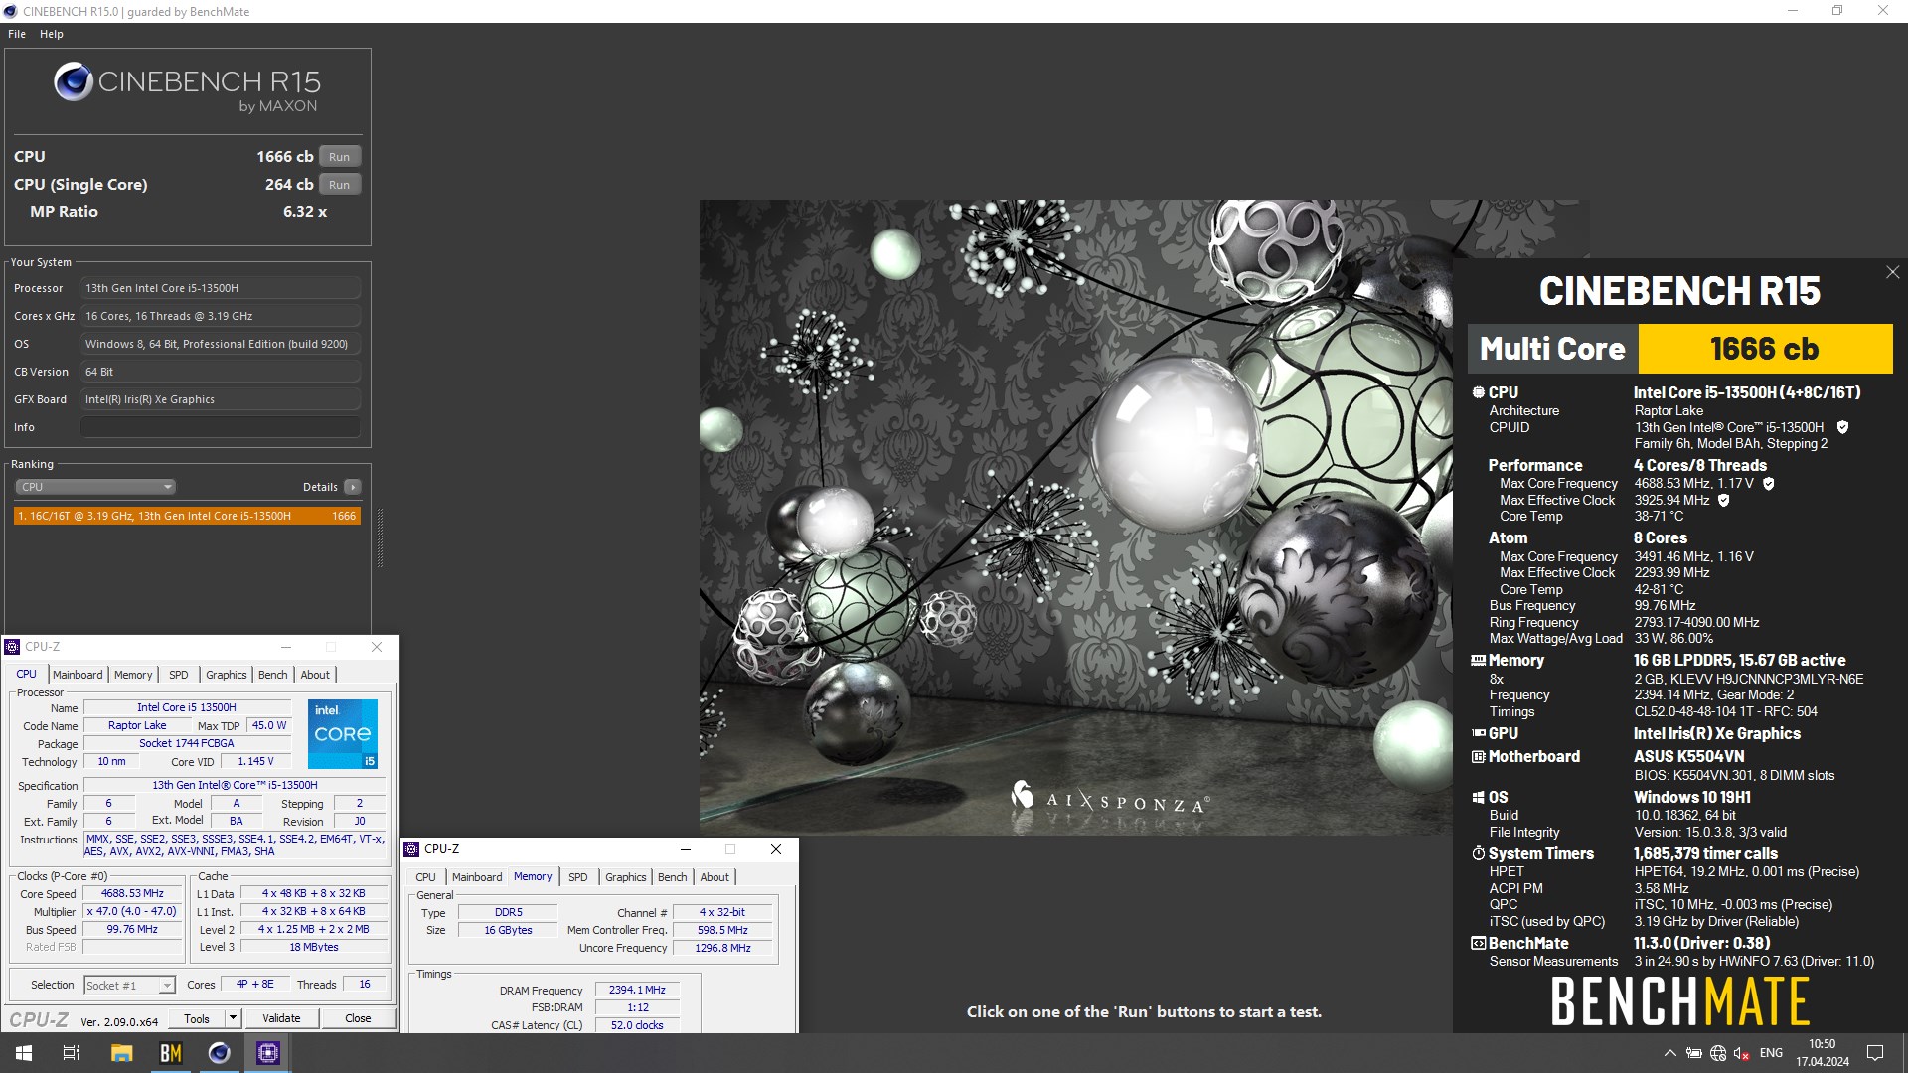Show hidden system tray icons
The width and height of the screenshot is (1908, 1073).
(x=1670, y=1053)
